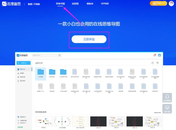Viewport: 176px width, 130px height.
Task: Toggle the list view layout icon
Action: (x=158, y=63)
